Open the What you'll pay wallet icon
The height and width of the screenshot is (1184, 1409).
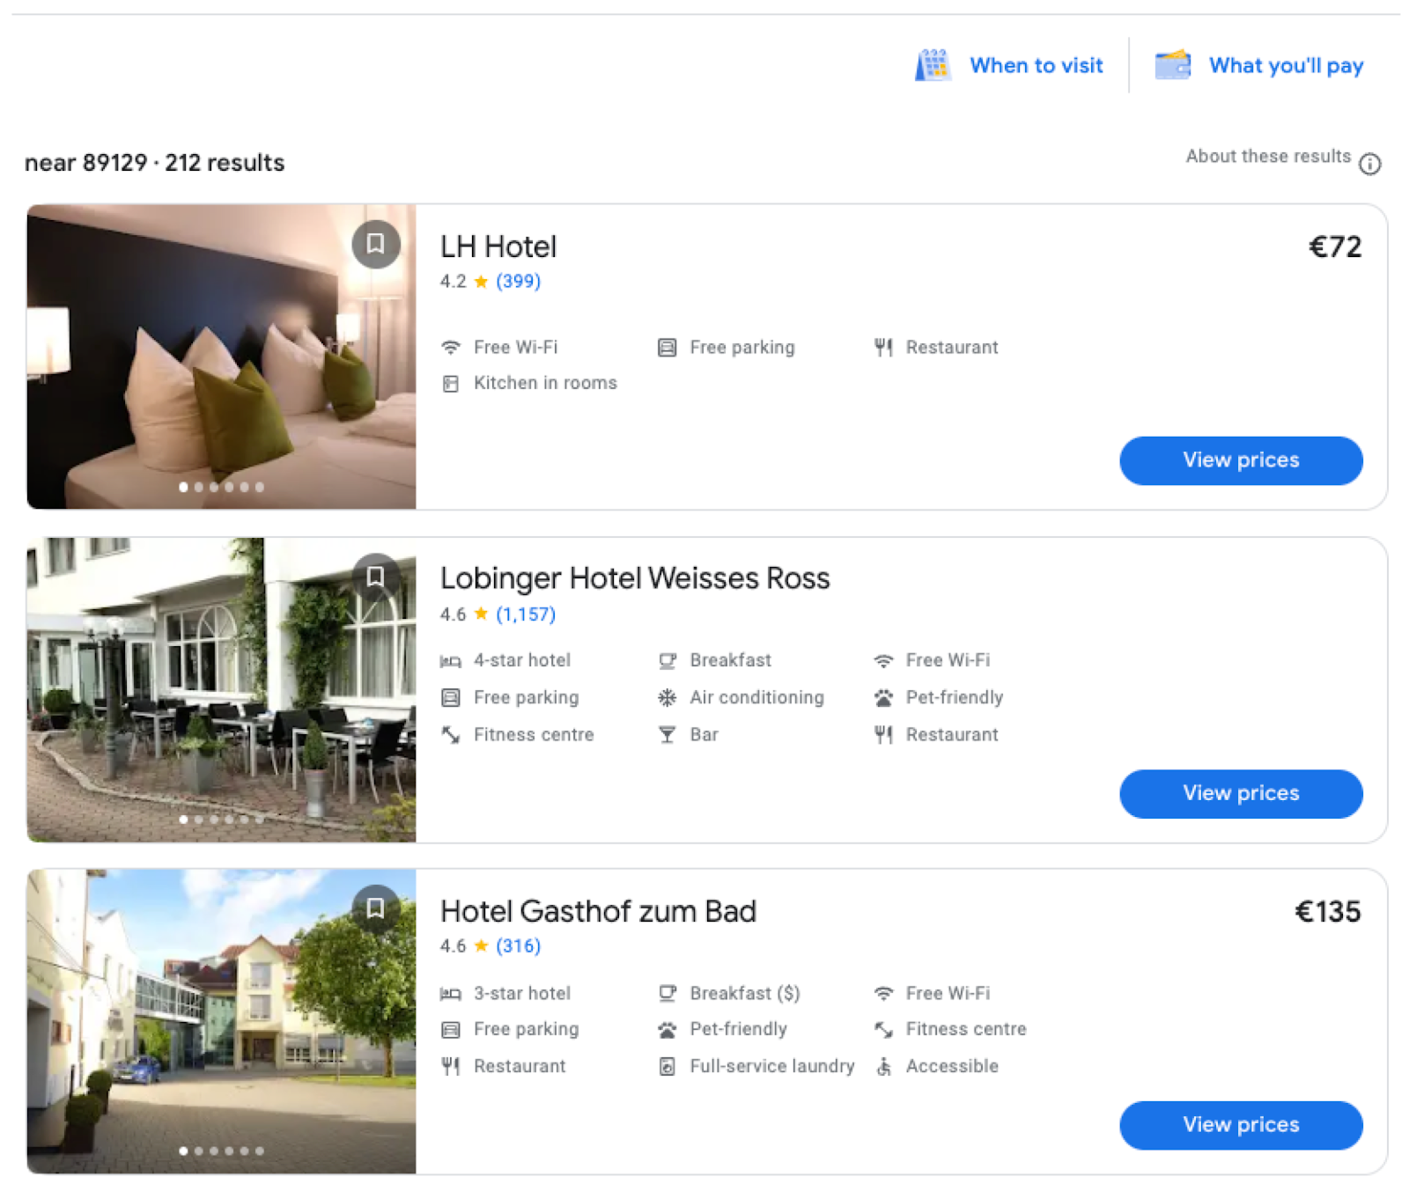point(1172,65)
